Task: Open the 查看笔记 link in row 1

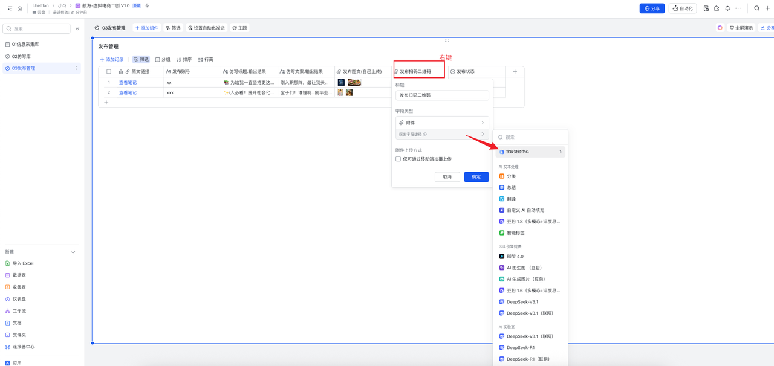Action: pyautogui.click(x=128, y=82)
